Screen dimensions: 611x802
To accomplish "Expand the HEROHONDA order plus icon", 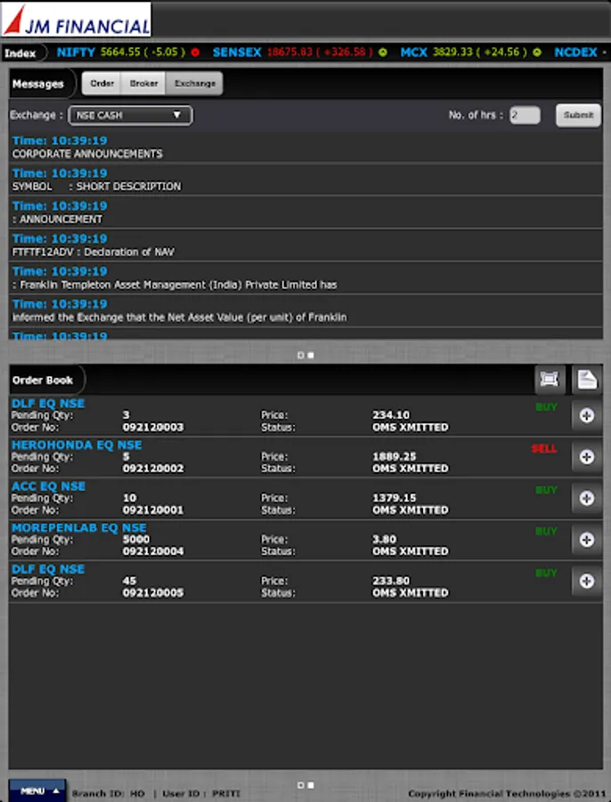I will point(586,457).
